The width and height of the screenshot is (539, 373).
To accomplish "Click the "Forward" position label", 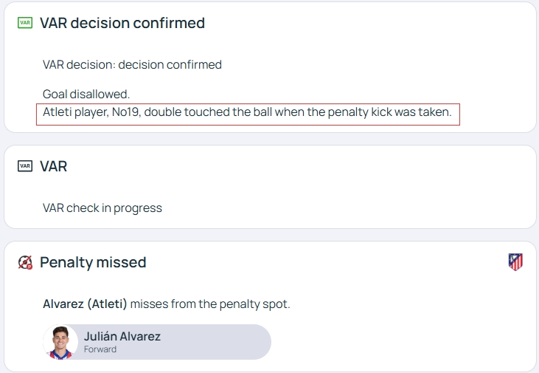I will click(100, 349).
